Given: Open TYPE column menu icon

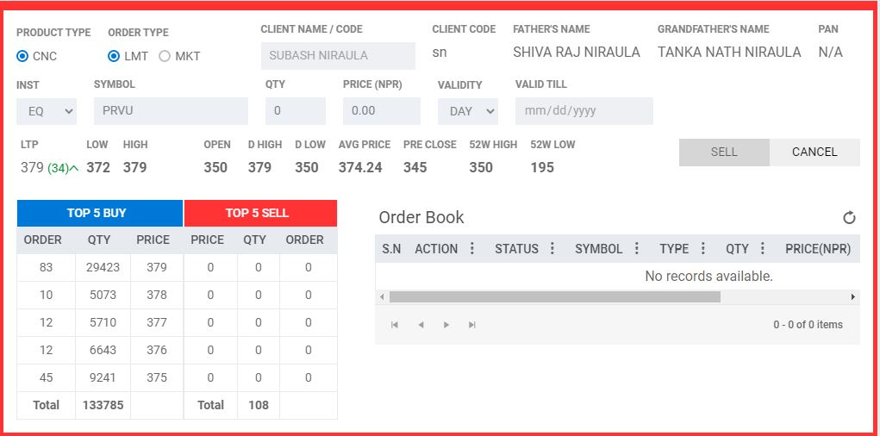Looking at the screenshot, I should pyautogui.click(x=703, y=249).
